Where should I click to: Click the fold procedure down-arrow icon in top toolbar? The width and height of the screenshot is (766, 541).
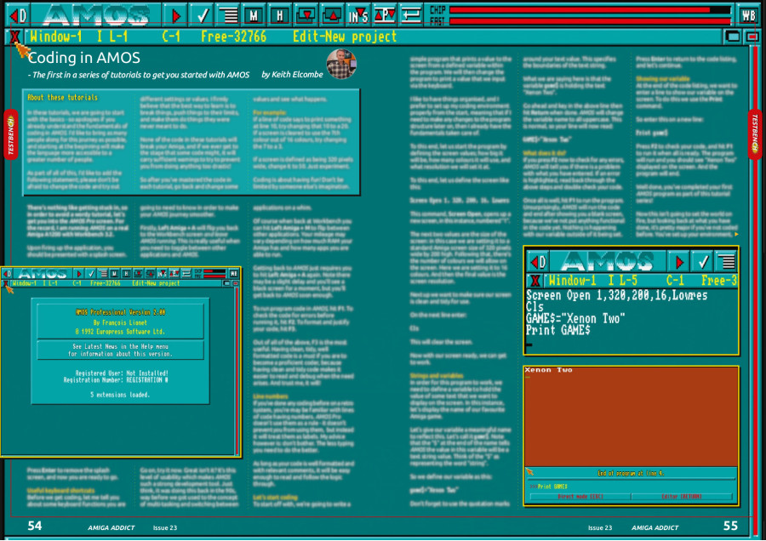pyautogui.click(x=306, y=15)
